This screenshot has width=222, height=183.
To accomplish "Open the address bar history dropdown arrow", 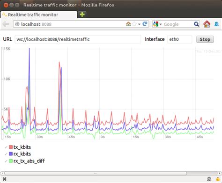I will click(x=139, y=24).
